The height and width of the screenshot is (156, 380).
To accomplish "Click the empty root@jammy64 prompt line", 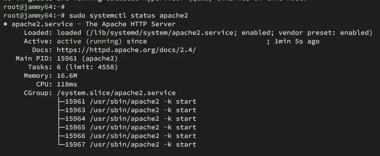I will (x=34, y=7).
